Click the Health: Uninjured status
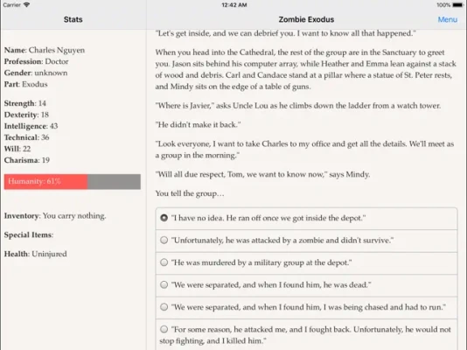Screen dimensions: 467x350 36,254
